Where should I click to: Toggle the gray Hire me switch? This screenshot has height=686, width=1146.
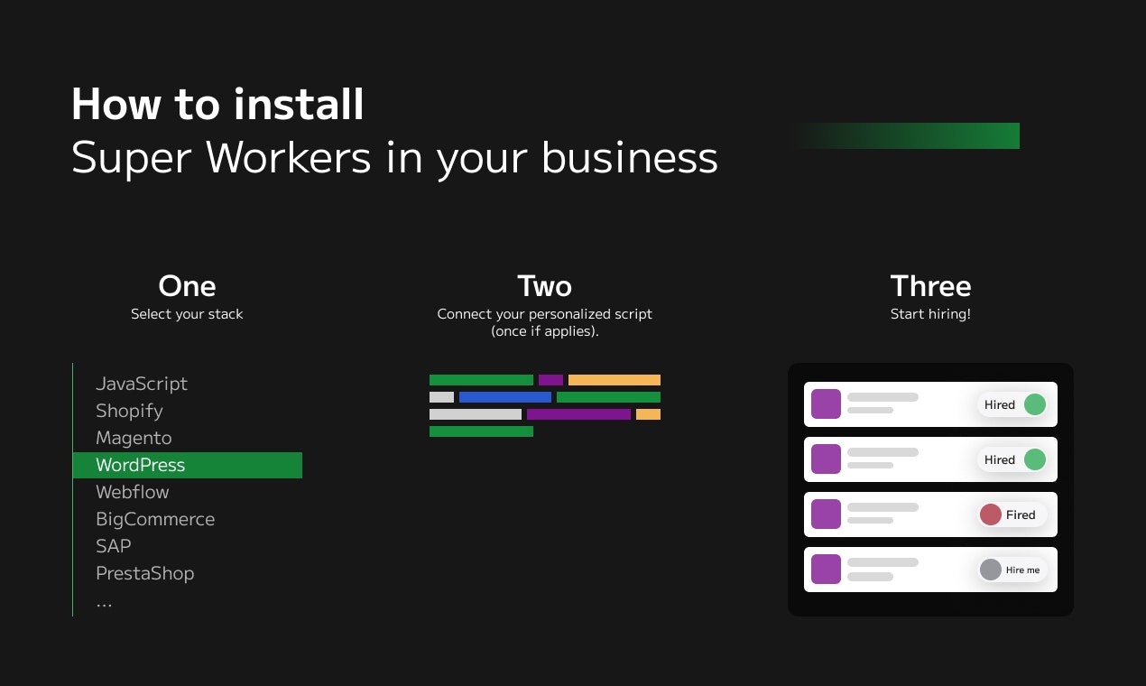coord(1012,570)
